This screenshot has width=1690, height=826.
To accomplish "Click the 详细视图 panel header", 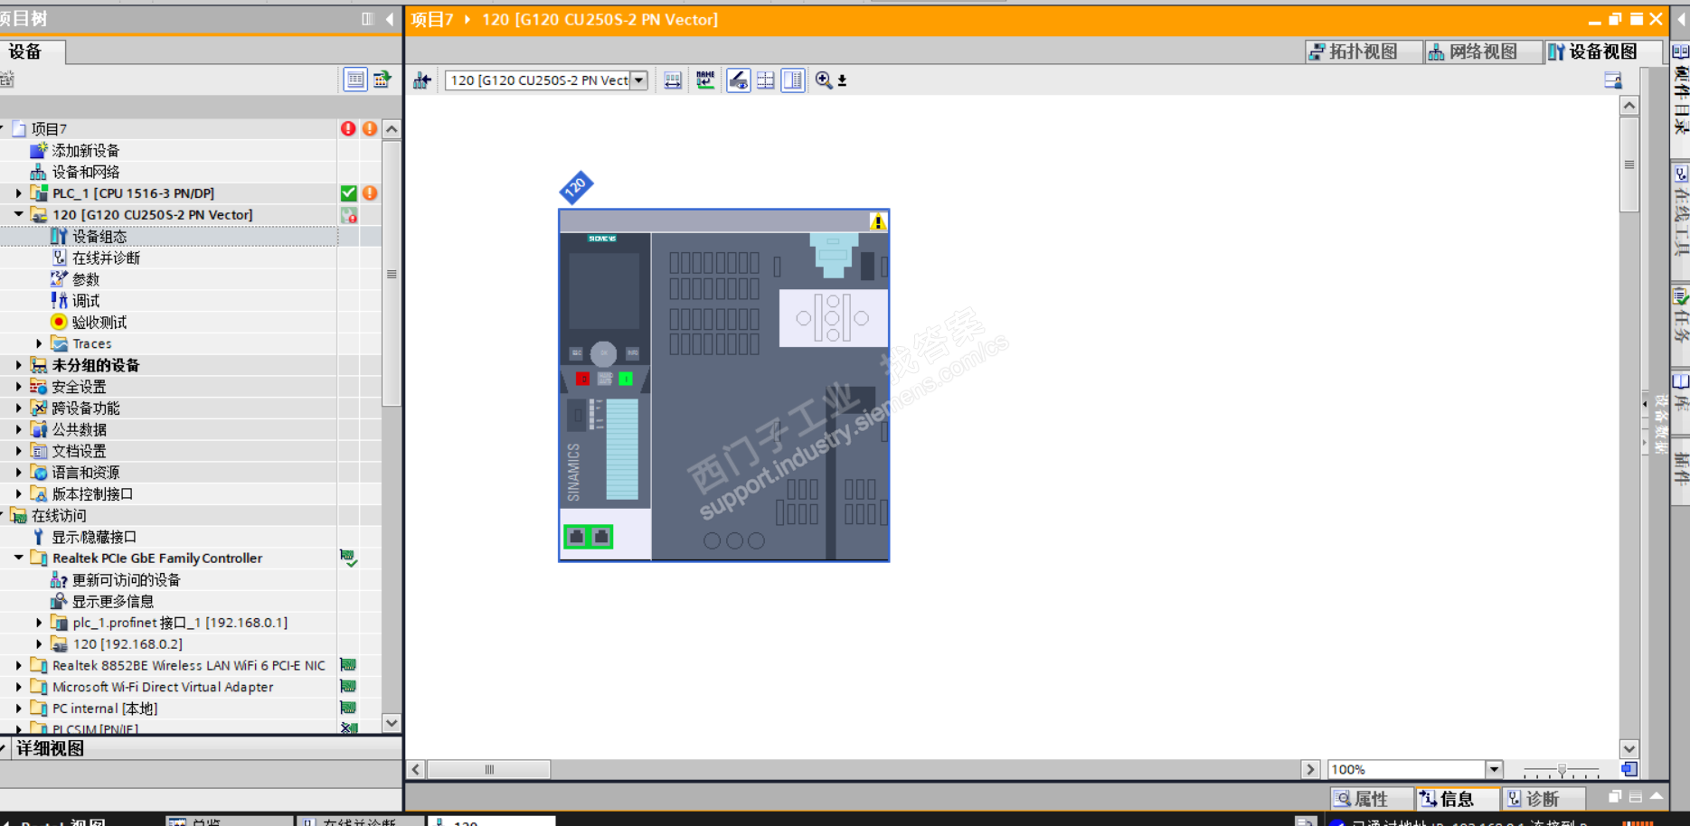I will [201, 748].
